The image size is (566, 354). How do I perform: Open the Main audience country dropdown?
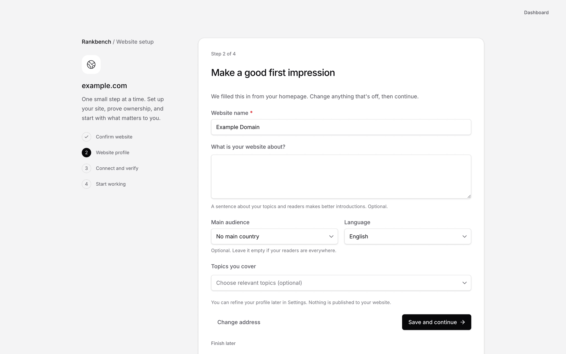(274, 236)
